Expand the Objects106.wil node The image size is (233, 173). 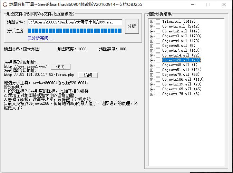click(152, 80)
